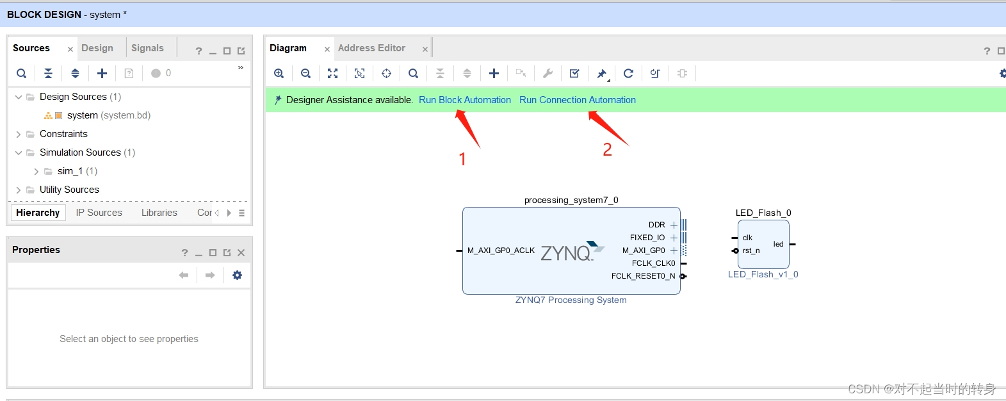
Task: Click the wrench Customize Block icon
Action: click(x=548, y=74)
